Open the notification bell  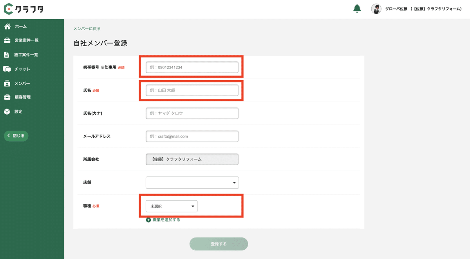click(357, 9)
